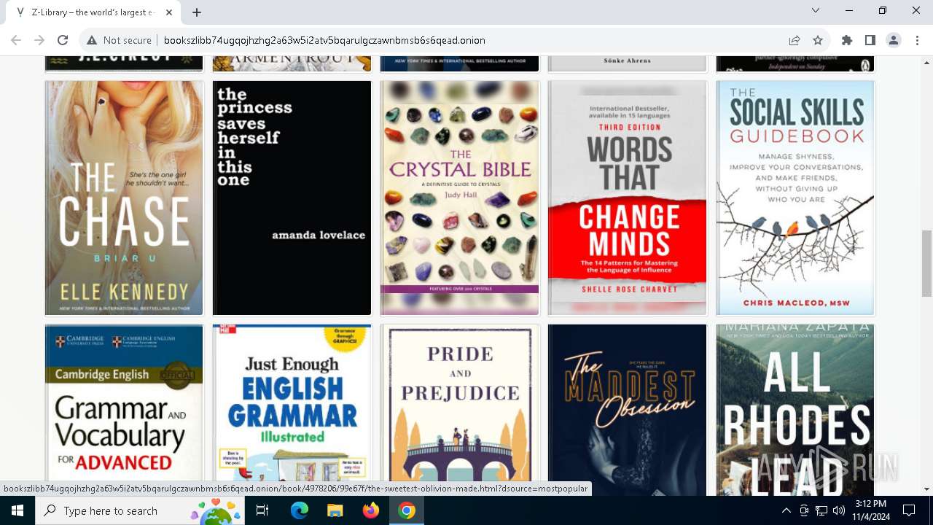This screenshot has width=933, height=525.
Task: Expand the tab search dropdown arrow
Action: click(x=816, y=10)
